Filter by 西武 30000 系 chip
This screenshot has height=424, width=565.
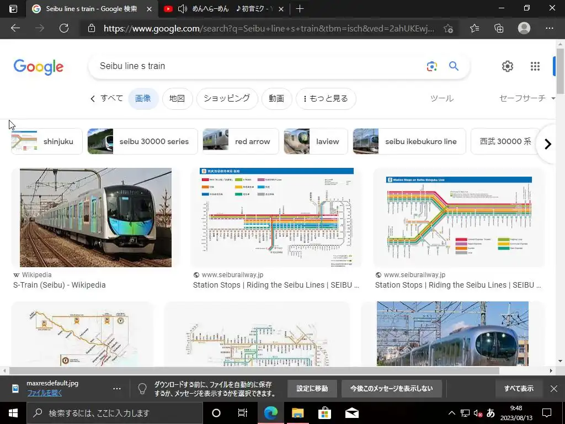(x=505, y=141)
